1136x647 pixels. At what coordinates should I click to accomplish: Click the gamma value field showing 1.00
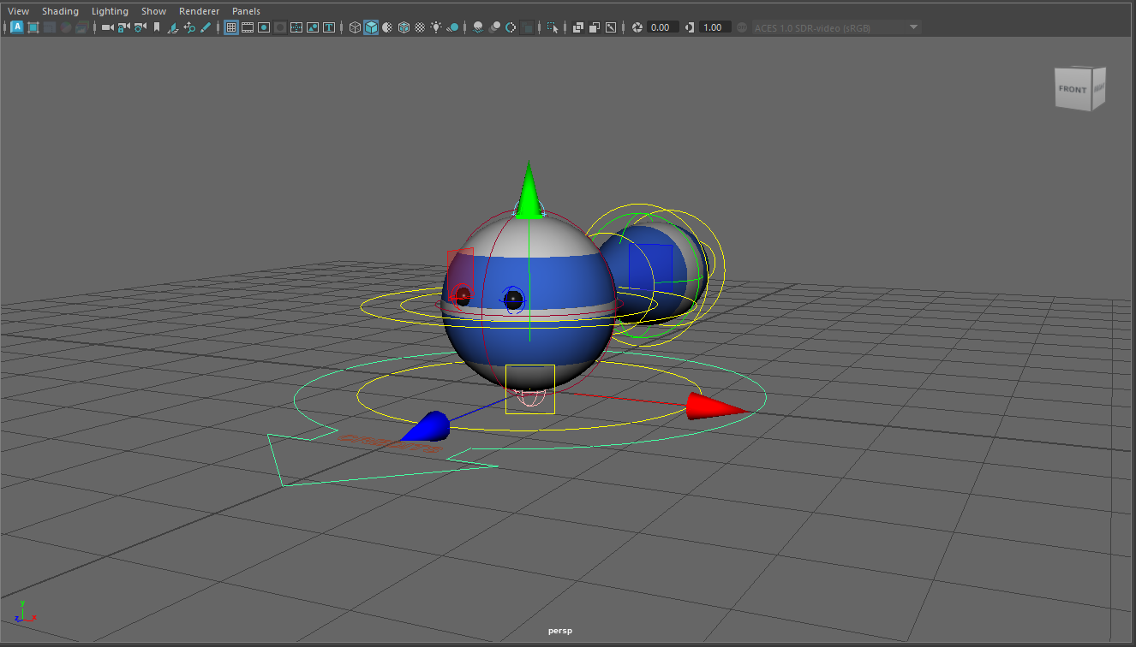pos(712,27)
